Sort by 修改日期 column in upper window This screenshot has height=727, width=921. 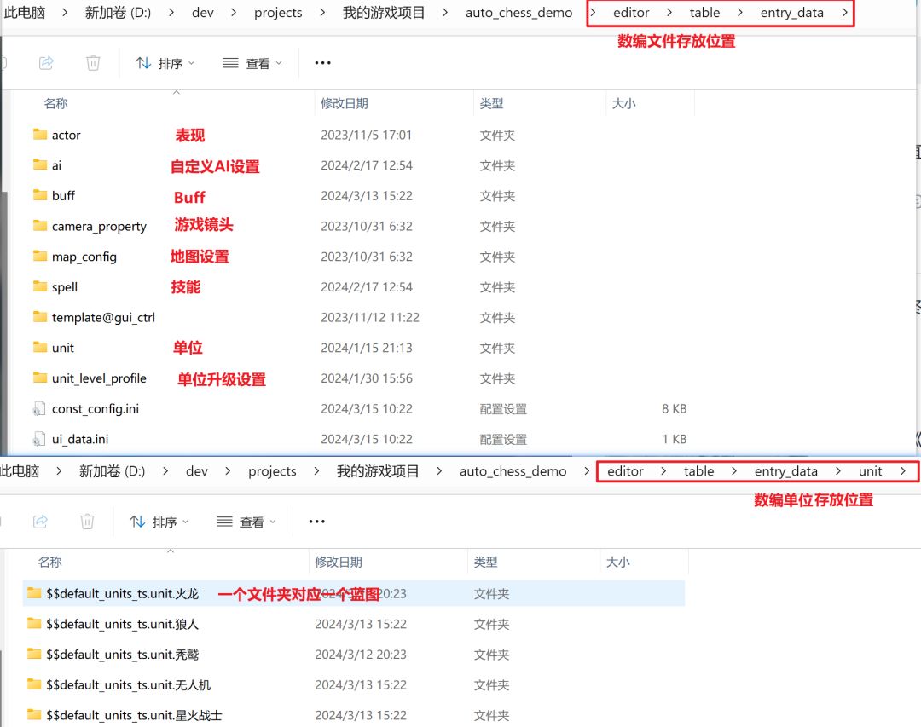pos(345,103)
